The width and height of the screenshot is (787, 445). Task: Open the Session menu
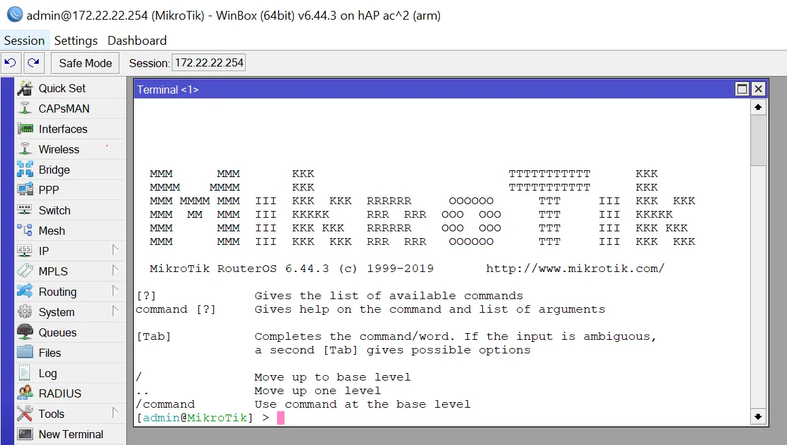click(x=24, y=41)
